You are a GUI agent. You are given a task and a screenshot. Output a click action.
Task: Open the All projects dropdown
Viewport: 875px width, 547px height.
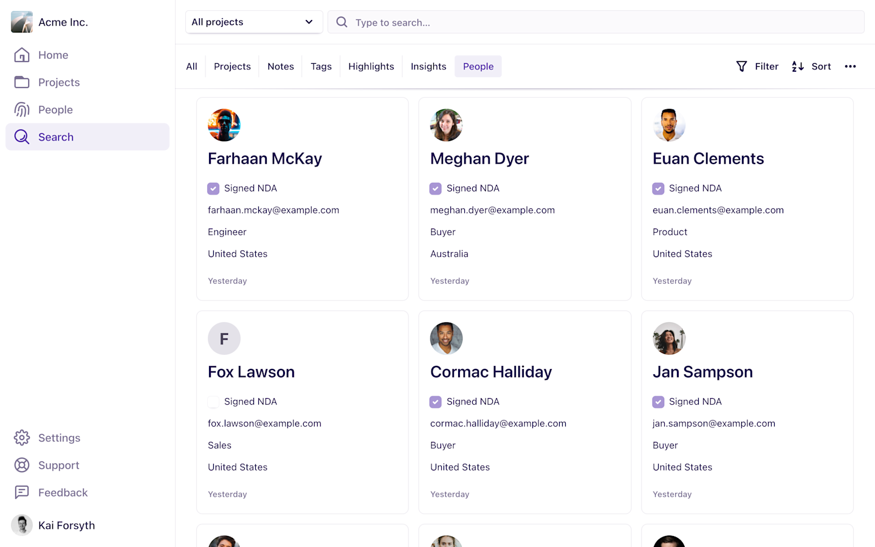tap(254, 22)
